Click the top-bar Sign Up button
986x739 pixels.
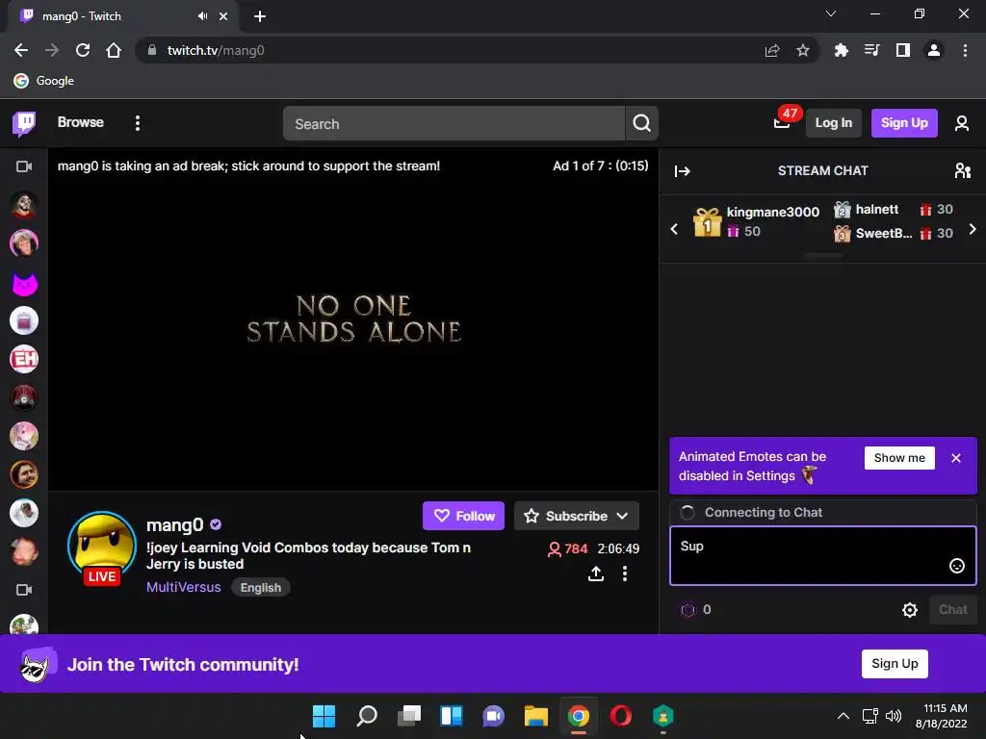tap(903, 123)
